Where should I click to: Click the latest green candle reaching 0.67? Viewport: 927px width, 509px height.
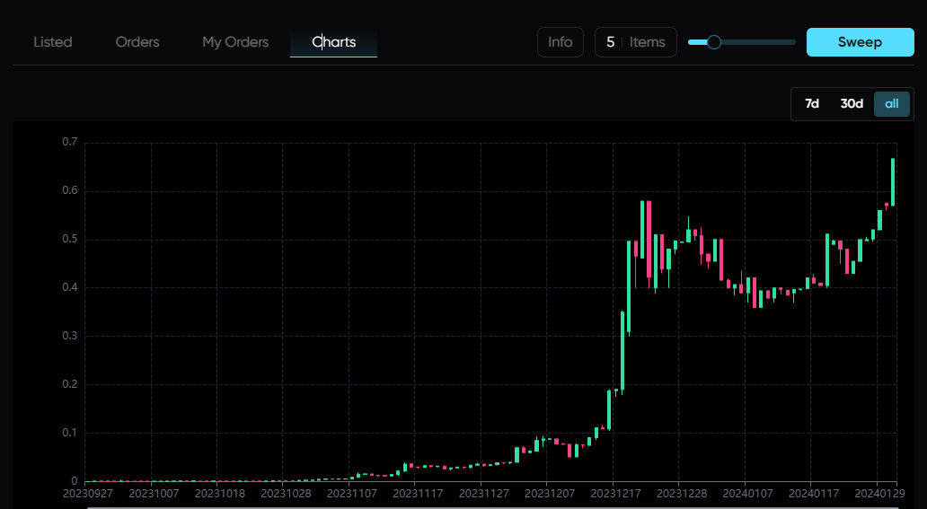(893, 182)
